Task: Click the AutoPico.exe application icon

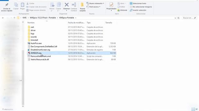Action: (29, 43)
